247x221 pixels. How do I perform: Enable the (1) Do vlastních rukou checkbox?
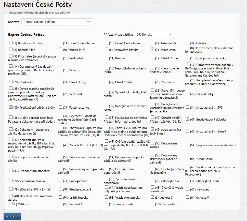coord(11,43)
